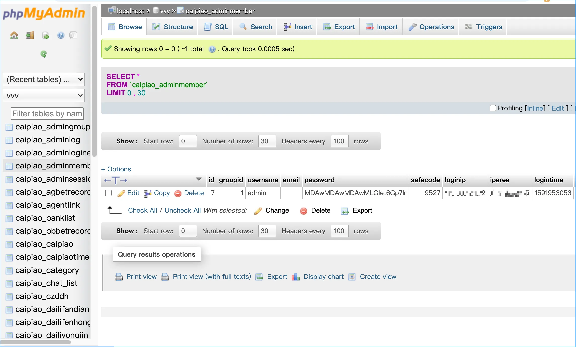Click the green reload navigation icon
This screenshot has width=576, height=347.
point(44,54)
